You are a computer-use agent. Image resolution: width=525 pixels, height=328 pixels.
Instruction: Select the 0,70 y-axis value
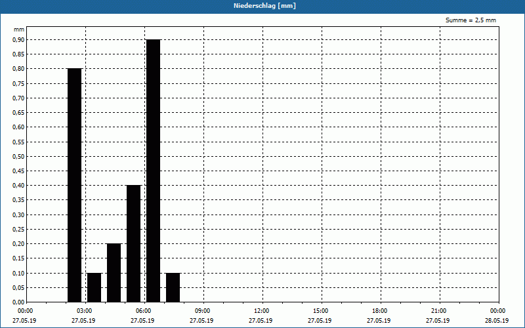tap(18, 98)
